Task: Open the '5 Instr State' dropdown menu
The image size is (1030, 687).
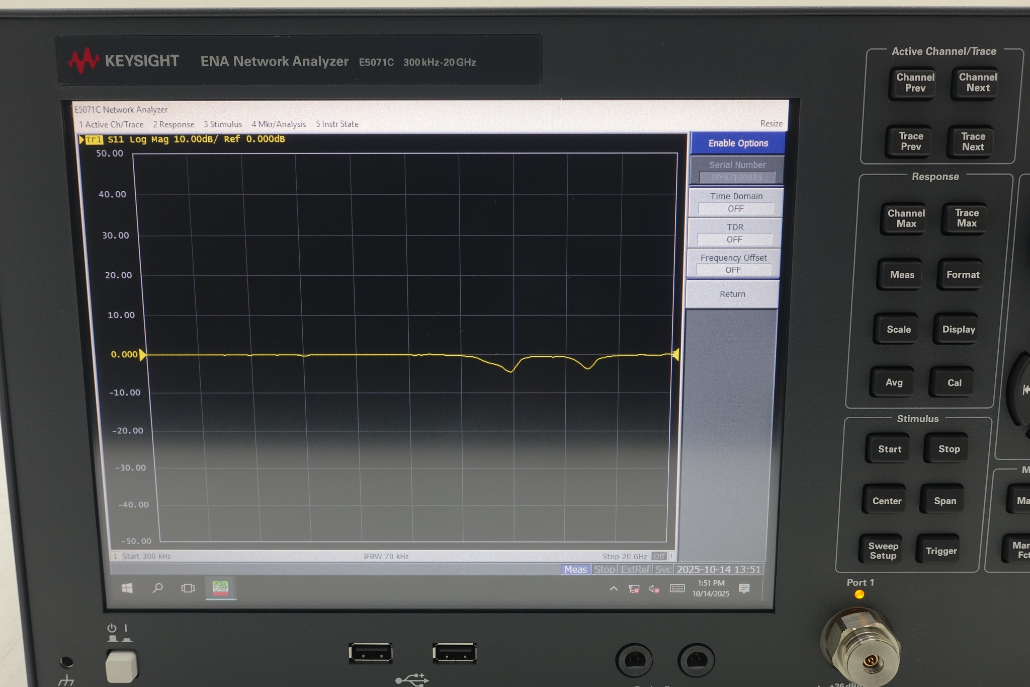Action: pos(337,124)
